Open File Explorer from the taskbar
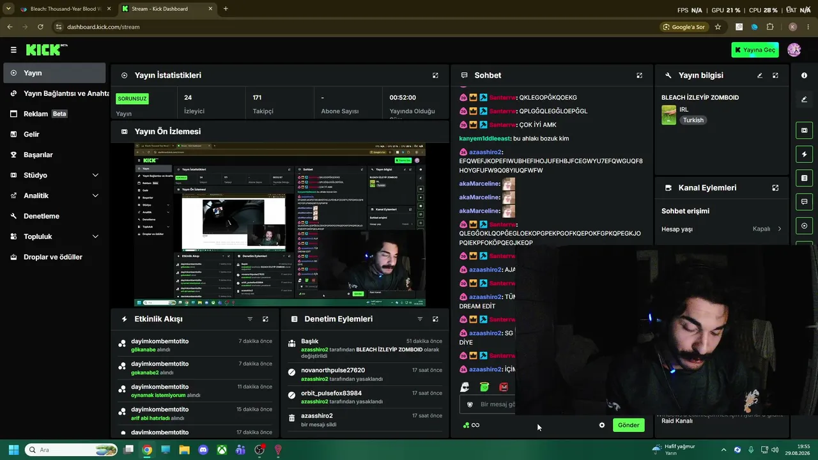The image size is (818, 460). pos(184,450)
